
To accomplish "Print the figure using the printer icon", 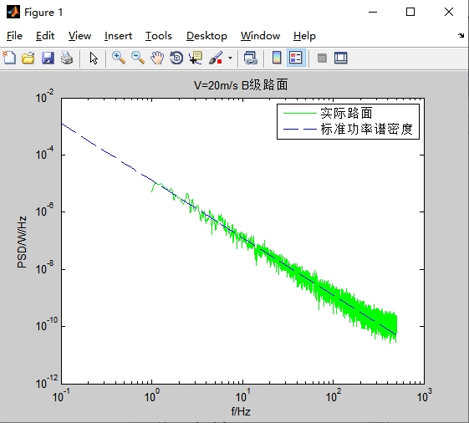I will coord(67,58).
